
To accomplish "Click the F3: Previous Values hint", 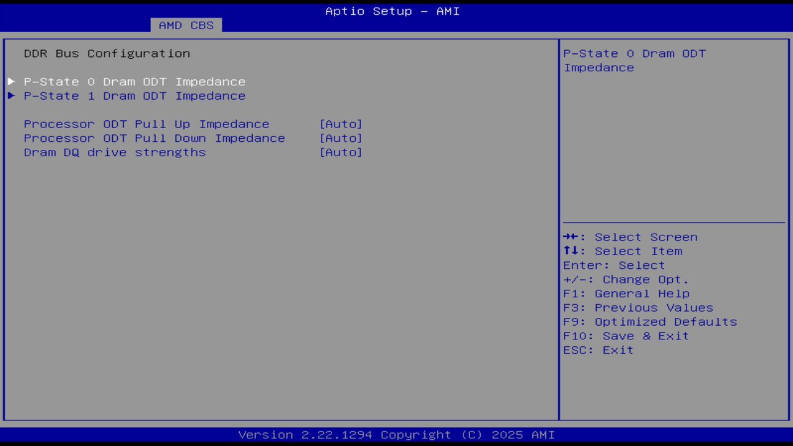I will click(638, 308).
